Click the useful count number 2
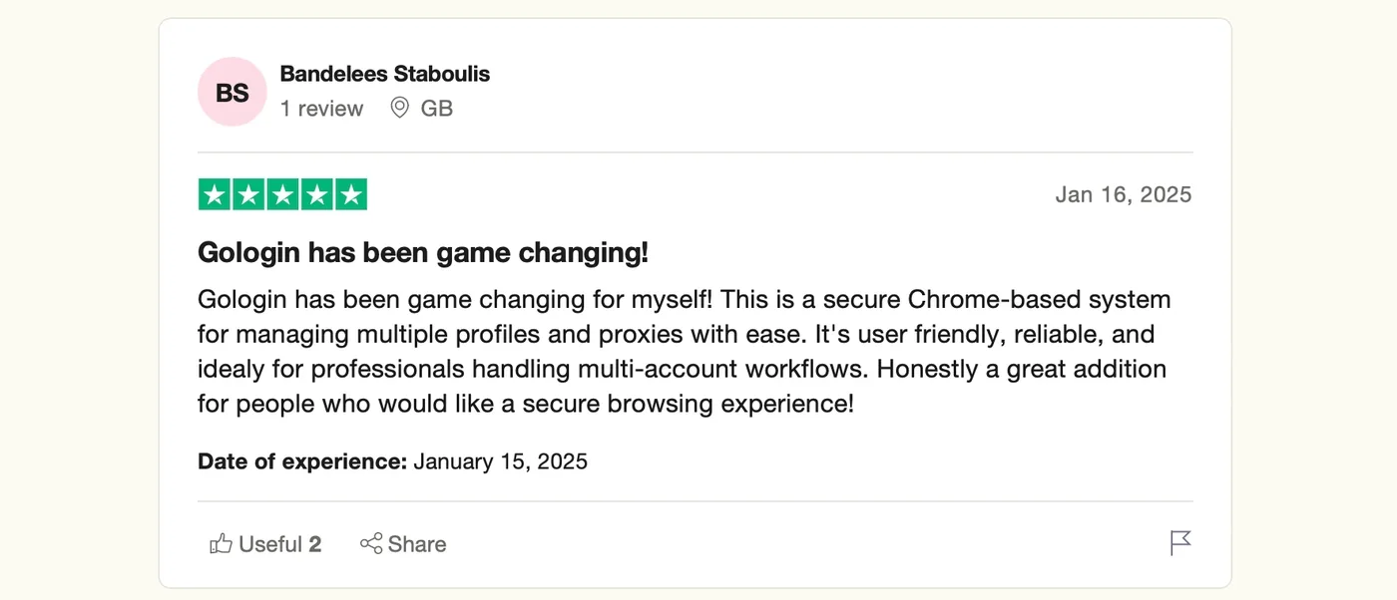The width and height of the screenshot is (1397, 600). click(315, 544)
